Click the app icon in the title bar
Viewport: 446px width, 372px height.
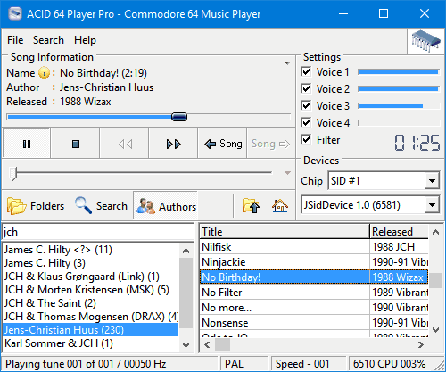[15, 13]
